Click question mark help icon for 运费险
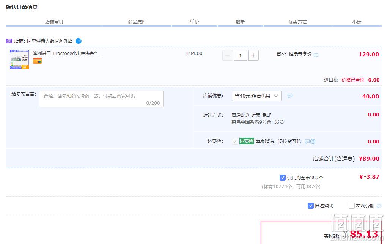This screenshot has width=387, height=244. point(313,142)
